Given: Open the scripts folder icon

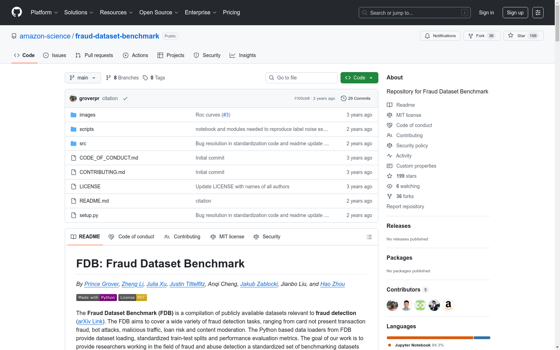Looking at the screenshot, I should (73, 129).
